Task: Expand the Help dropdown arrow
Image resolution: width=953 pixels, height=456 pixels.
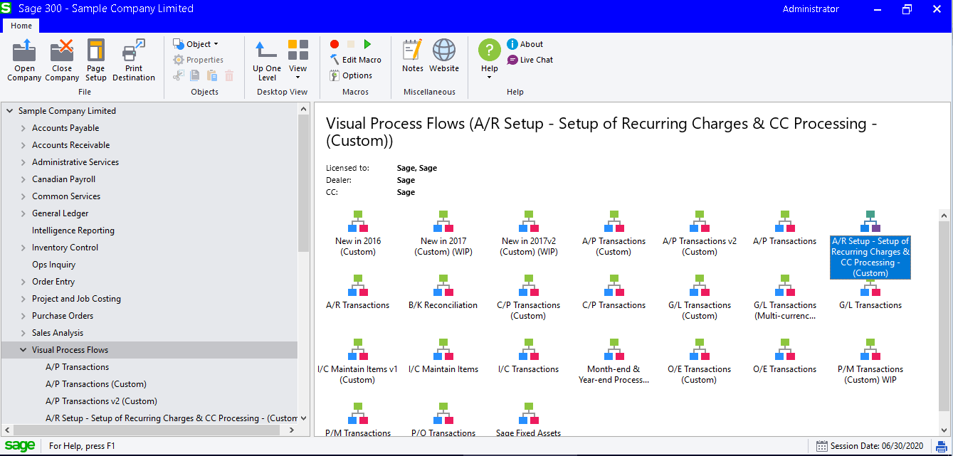Action: click(490, 77)
